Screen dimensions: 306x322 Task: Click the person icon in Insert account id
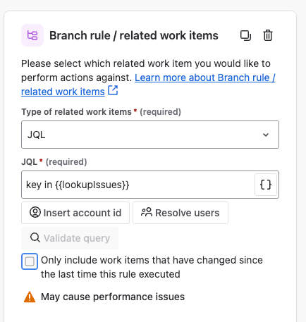tap(35, 212)
